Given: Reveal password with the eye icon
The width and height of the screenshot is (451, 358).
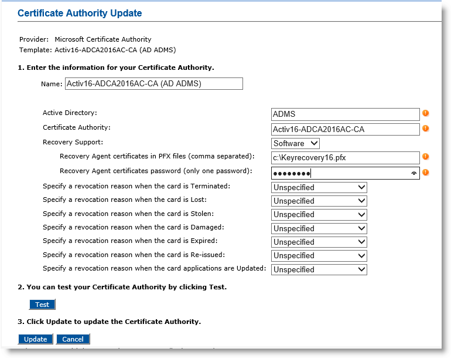Looking at the screenshot, I should 414,173.
